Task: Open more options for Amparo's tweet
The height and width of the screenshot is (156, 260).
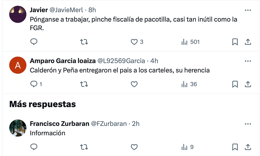Action: coord(248,61)
